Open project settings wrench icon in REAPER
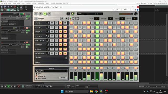The image size is (168, 94). click(x=12, y=7)
